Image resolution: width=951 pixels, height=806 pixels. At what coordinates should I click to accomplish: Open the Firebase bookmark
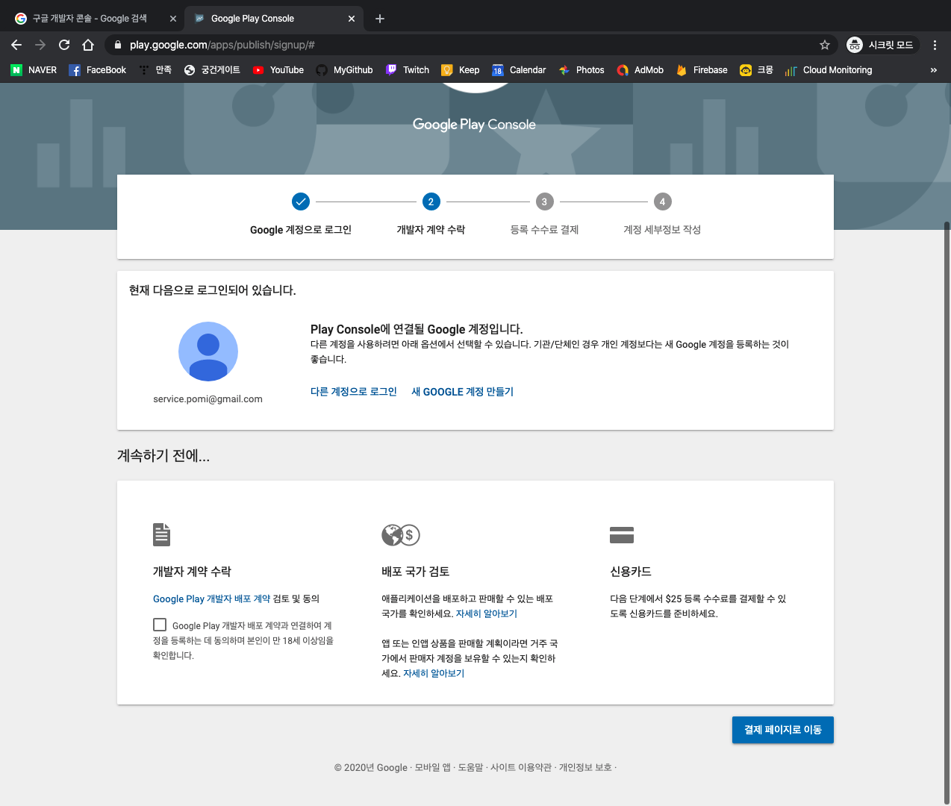click(x=702, y=70)
